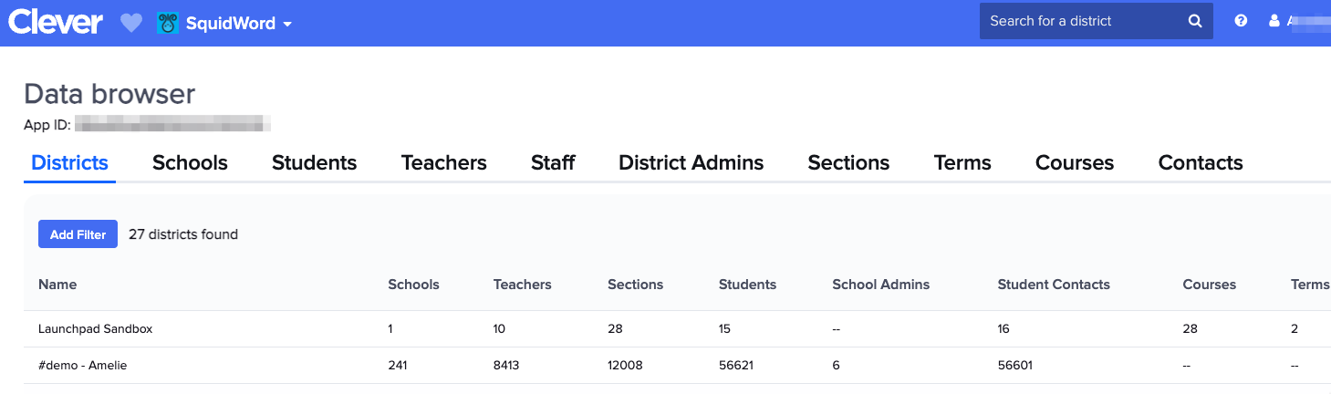1331x394 pixels.
Task: Click the heart icon in header
Action: tap(131, 24)
